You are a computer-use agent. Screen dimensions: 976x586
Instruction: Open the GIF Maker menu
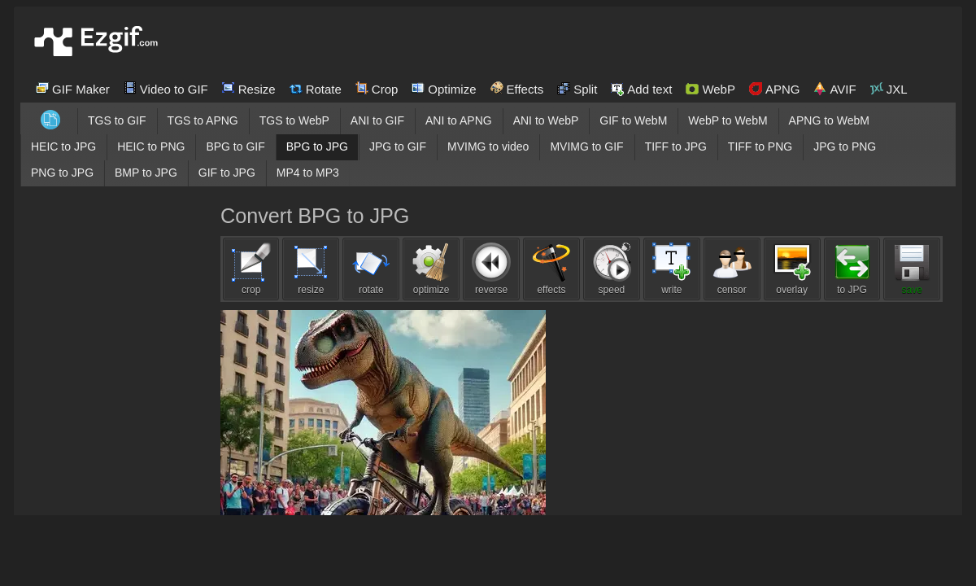coord(72,89)
